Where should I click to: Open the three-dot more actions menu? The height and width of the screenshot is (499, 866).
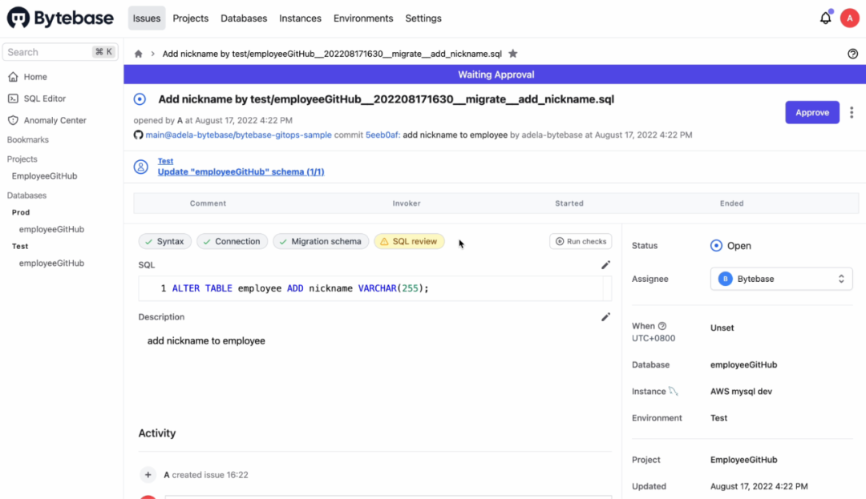(851, 113)
